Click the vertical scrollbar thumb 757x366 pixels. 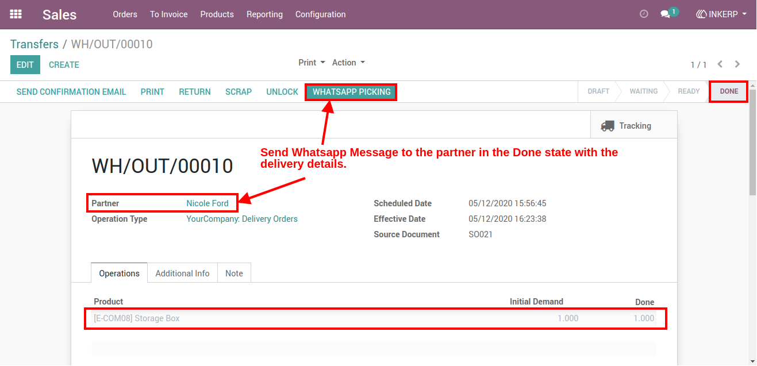752,142
